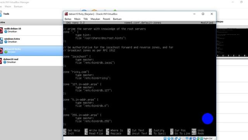Click the debian10 raul OS icon
Viewport: 248px width, 140px height.
tap(1, 61)
